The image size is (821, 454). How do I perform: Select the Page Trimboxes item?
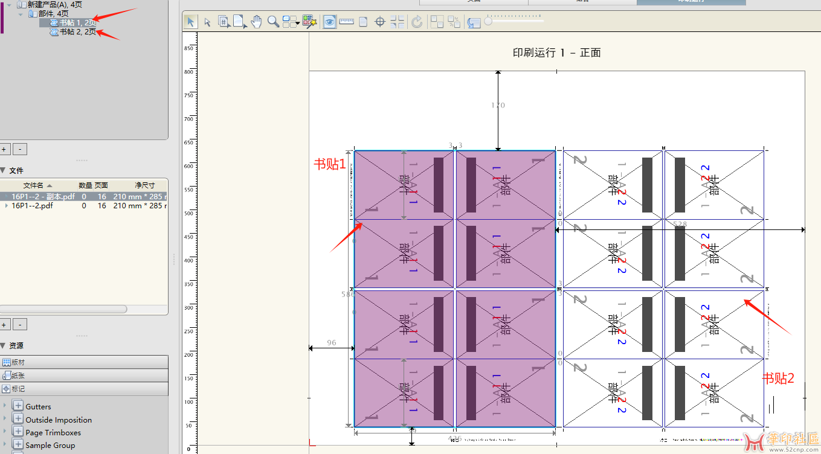point(53,432)
